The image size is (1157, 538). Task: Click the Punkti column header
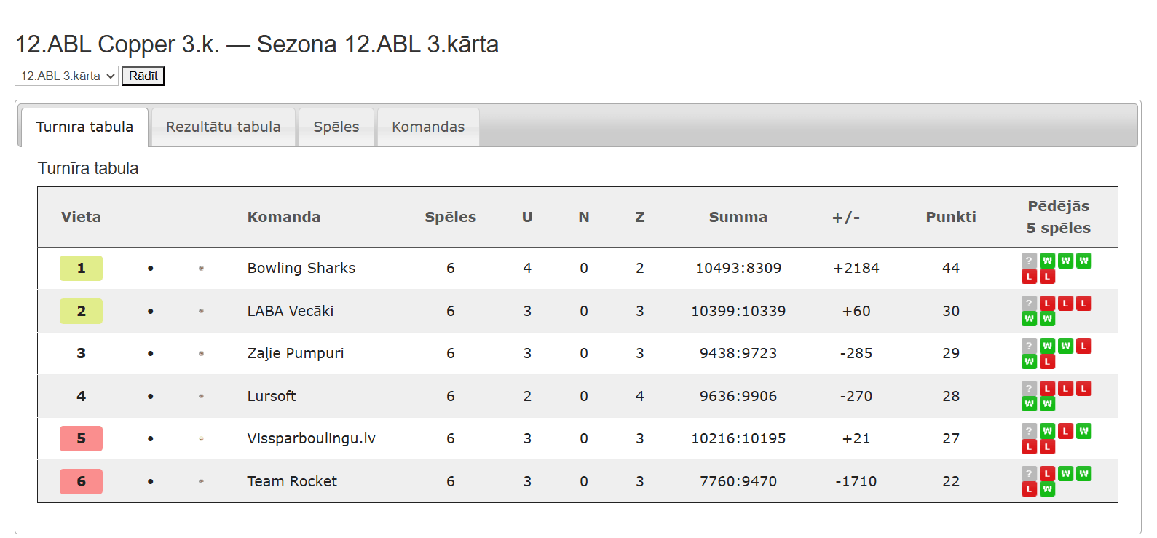pyautogui.click(x=951, y=217)
